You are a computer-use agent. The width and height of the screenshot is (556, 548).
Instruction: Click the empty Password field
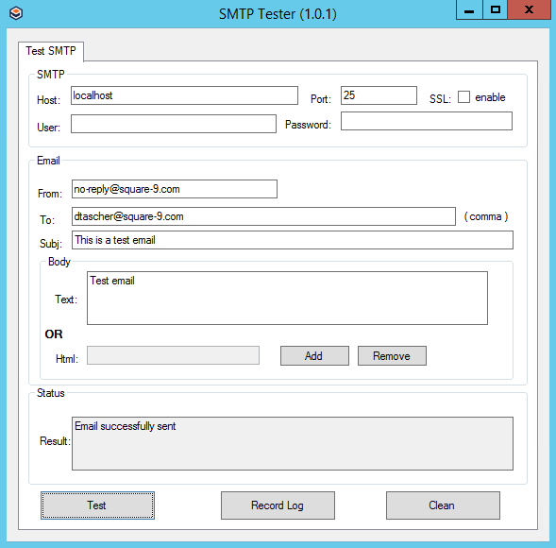[427, 121]
